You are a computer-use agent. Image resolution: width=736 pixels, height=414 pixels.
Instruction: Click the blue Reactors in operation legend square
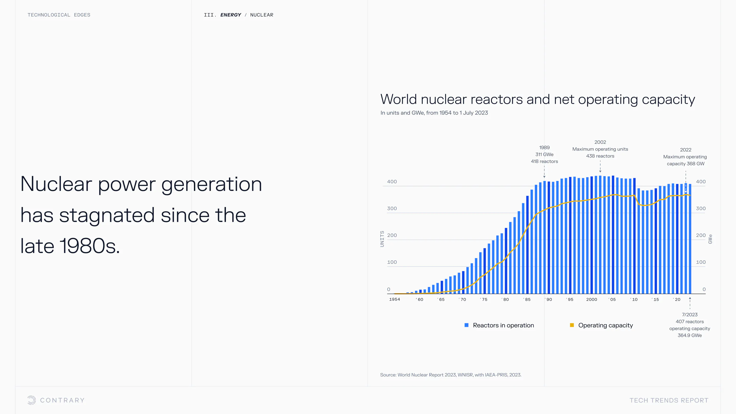click(x=466, y=325)
